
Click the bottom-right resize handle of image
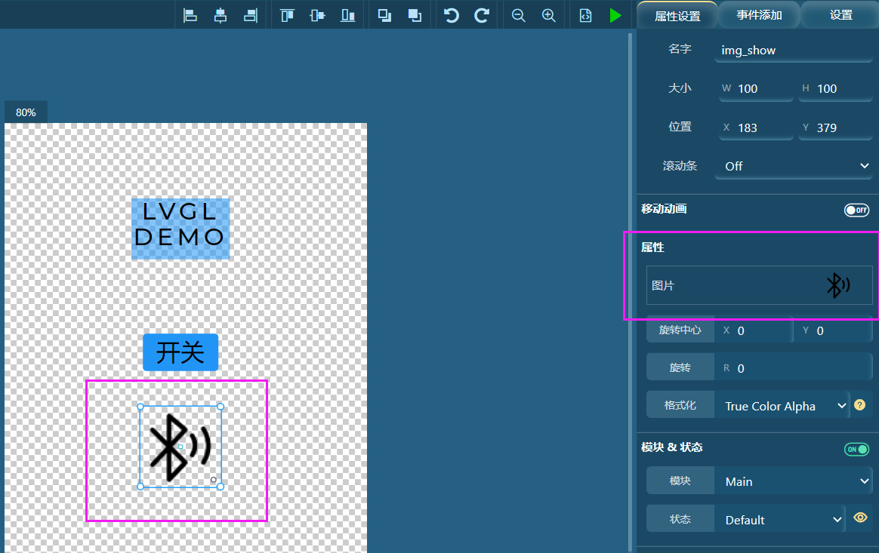pyautogui.click(x=221, y=487)
